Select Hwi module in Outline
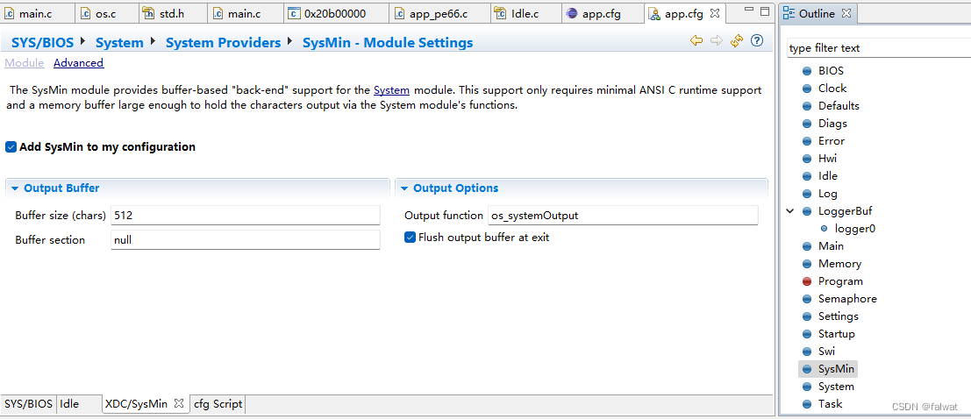The width and height of the screenshot is (971, 419). tap(827, 159)
